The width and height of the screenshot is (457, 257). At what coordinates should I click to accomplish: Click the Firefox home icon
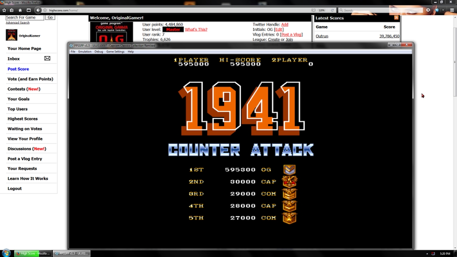point(20,10)
